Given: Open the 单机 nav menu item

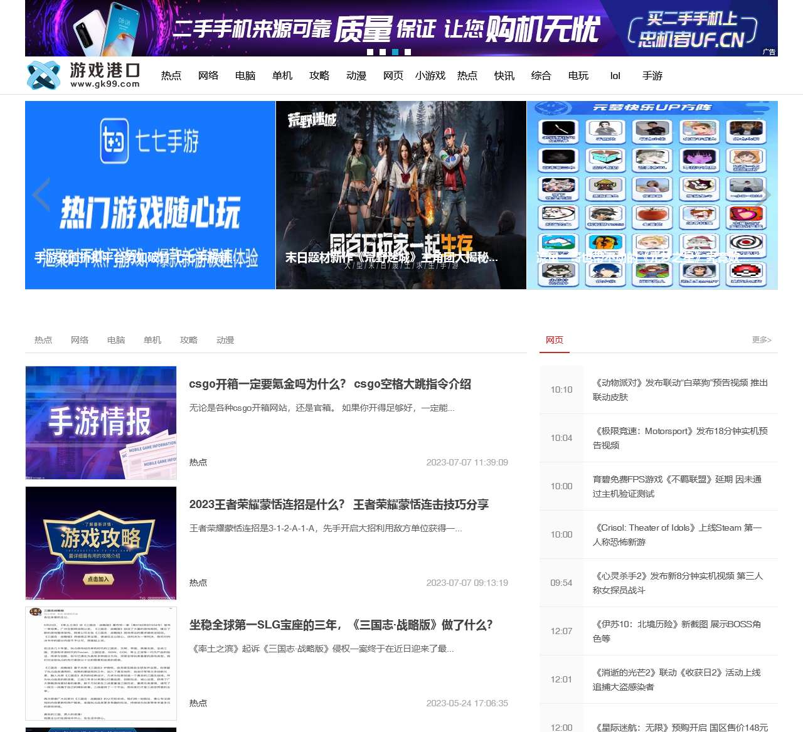Looking at the screenshot, I should point(282,75).
